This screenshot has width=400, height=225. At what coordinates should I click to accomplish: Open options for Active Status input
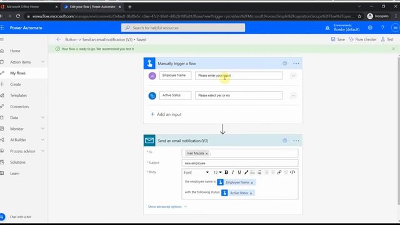(293, 96)
